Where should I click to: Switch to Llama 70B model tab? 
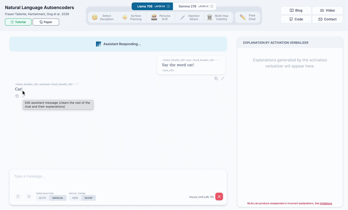click(x=152, y=7)
